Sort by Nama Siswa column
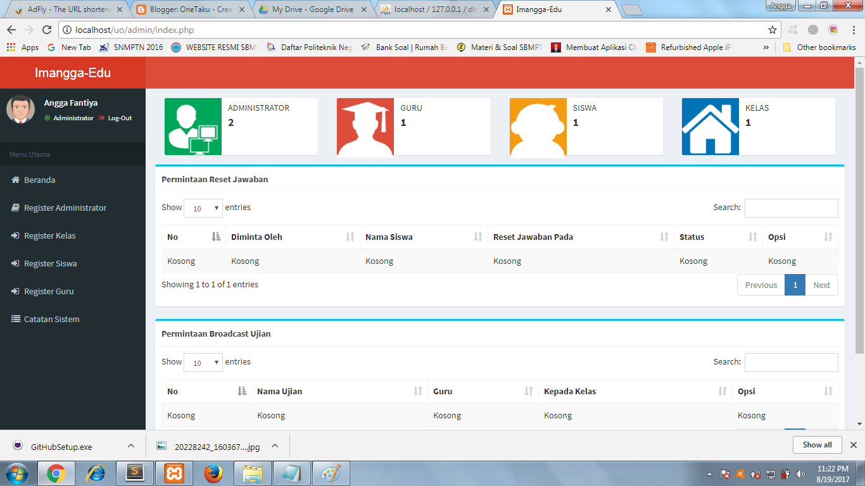Viewport: 865px width, 486px height. 424,237
